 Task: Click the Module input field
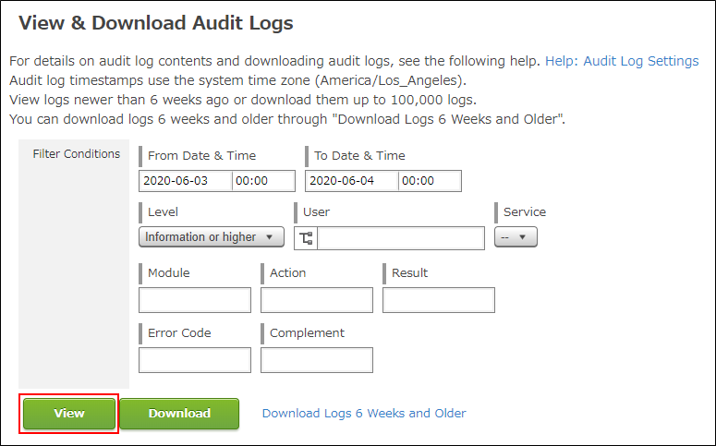click(195, 300)
